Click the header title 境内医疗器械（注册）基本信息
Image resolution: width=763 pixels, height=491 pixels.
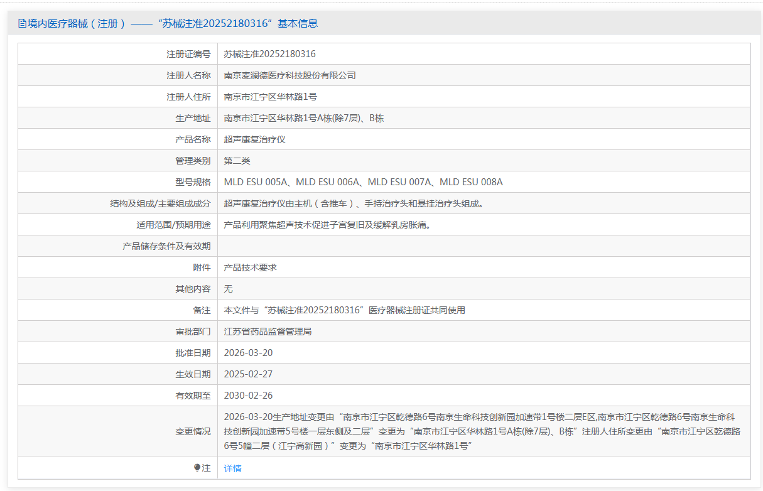point(173,24)
